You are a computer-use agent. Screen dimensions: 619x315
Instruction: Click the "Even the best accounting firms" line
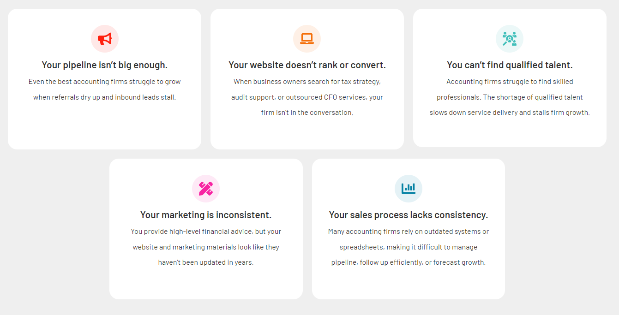click(105, 82)
